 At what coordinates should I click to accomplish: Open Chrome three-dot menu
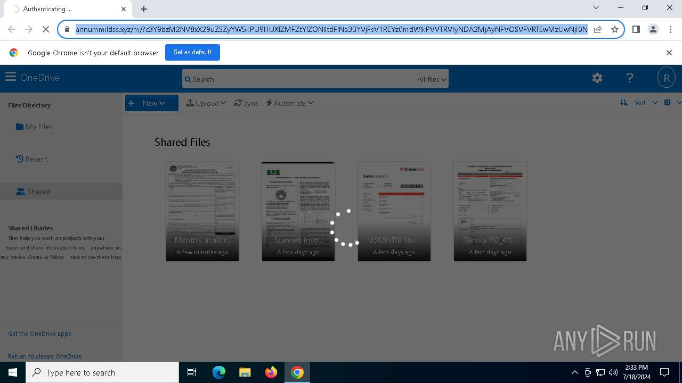point(670,29)
